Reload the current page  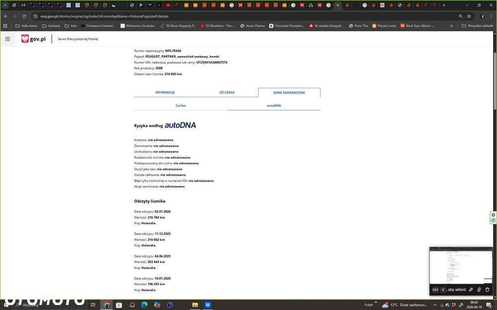(x=24, y=16)
